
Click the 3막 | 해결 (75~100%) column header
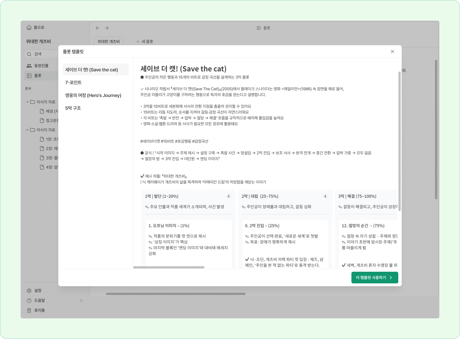coord(357,196)
